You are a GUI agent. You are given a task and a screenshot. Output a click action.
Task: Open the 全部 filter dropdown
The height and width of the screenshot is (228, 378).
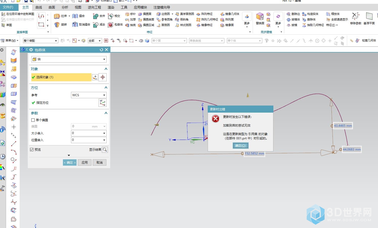tap(95, 41)
